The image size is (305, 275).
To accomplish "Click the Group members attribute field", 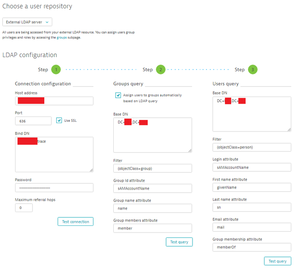I will click(152, 228).
